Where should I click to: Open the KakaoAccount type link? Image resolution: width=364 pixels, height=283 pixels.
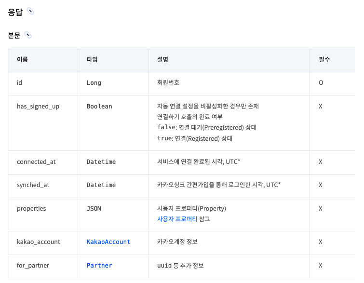click(108, 242)
